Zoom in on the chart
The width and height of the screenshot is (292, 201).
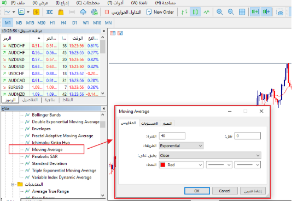pos(220,12)
